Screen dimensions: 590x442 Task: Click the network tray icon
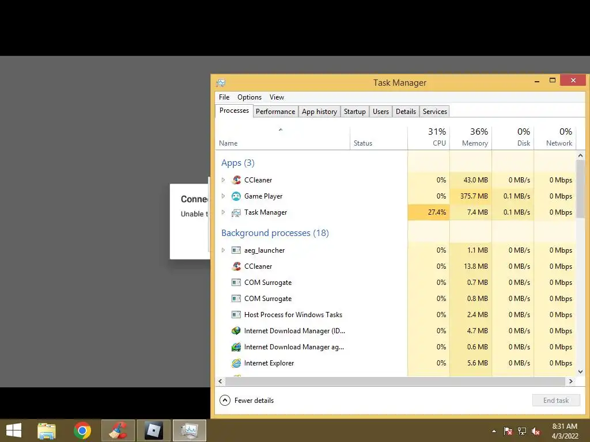click(522, 431)
